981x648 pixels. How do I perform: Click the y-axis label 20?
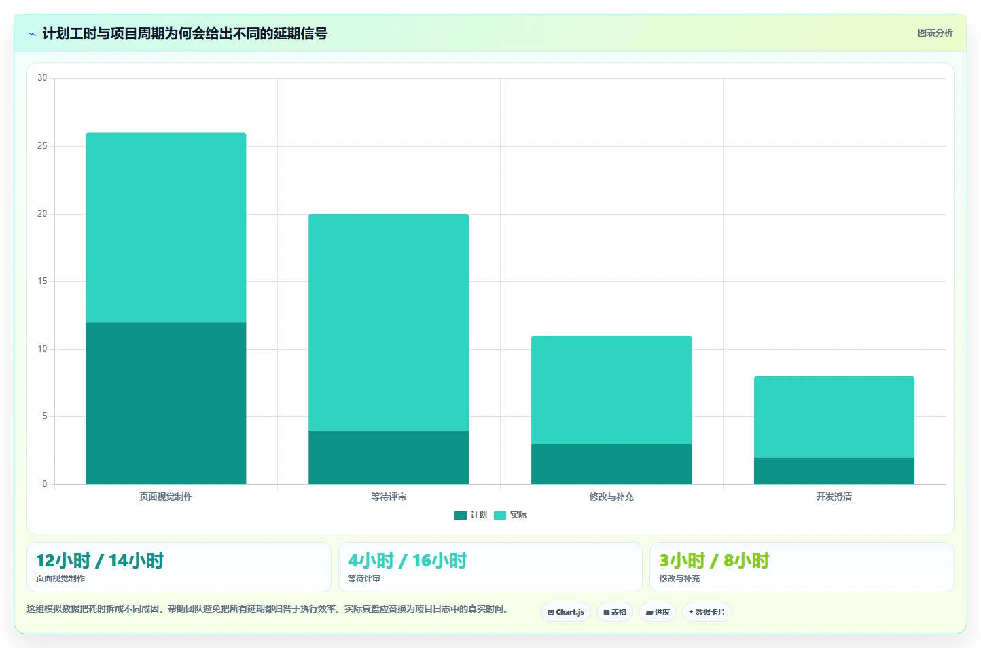pyautogui.click(x=42, y=214)
